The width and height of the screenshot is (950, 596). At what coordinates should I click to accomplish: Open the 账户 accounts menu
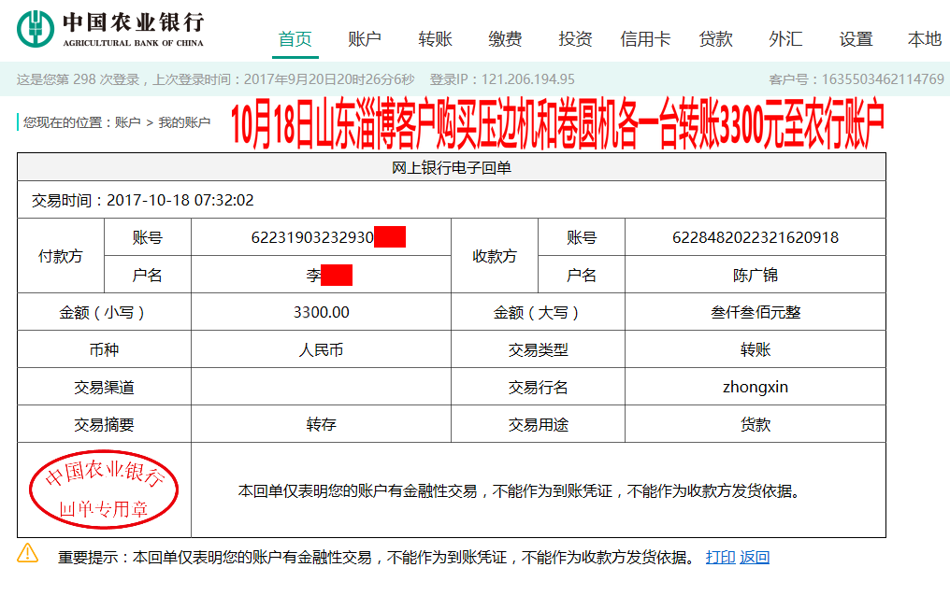pyautogui.click(x=365, y=39)
